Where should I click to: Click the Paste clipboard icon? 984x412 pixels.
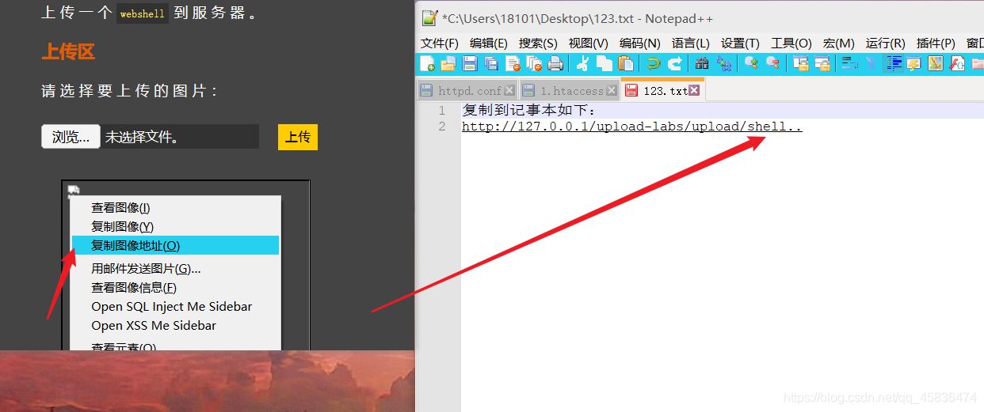click(625, 64)
